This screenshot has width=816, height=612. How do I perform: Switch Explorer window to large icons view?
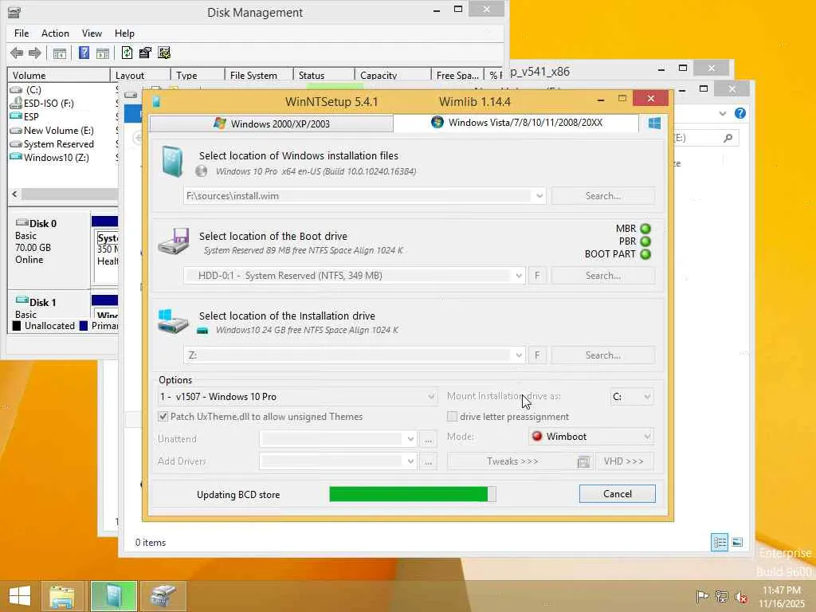pos(737,542)
